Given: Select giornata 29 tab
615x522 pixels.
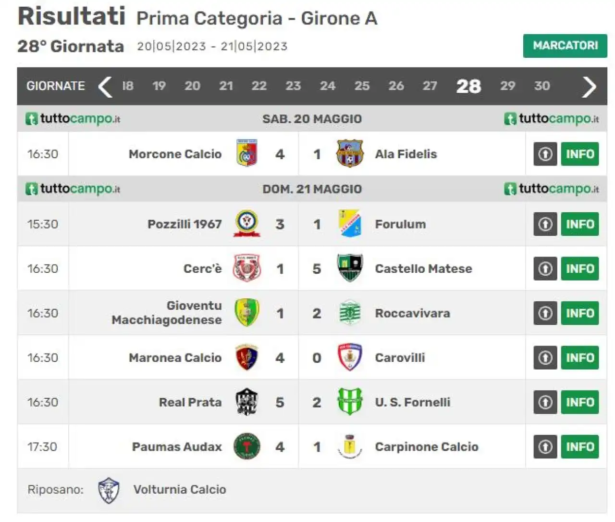Looking at the screenshot, I should click(x=507, y=86).
